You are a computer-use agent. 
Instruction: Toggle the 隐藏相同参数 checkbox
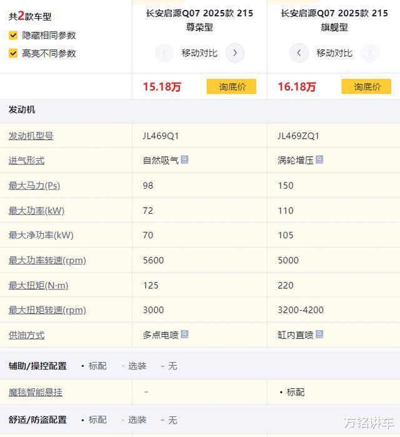pyautogui.click(x=13, y=36)
